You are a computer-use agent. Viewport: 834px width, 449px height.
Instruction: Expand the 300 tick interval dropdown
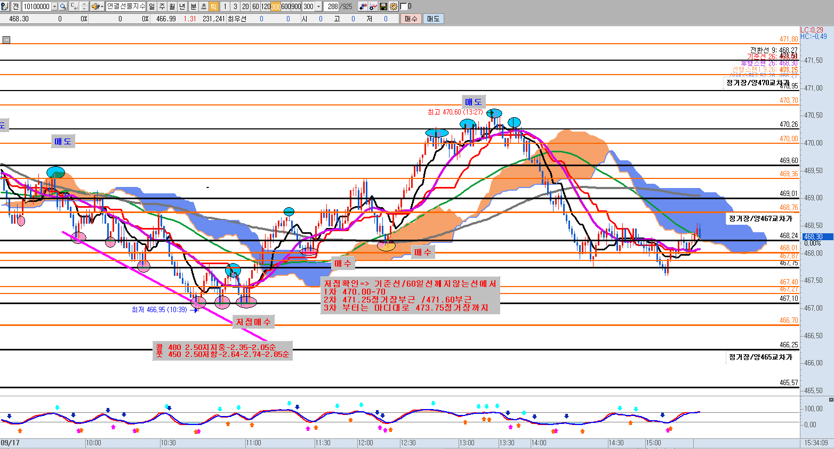pos(318,6)
